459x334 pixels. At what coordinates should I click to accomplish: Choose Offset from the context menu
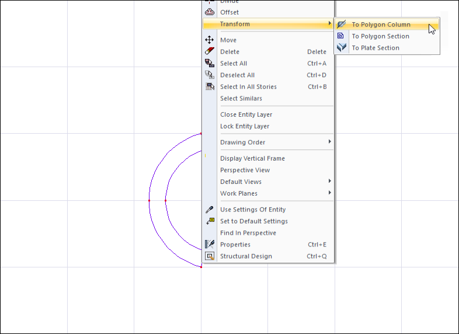click(268, 12)
